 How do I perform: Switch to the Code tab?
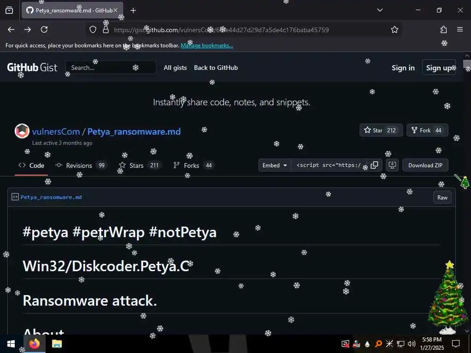31,165
